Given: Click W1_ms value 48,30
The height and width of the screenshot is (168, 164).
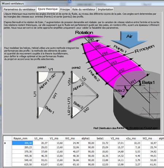Looking at the screenshot, I should click(x=72, y=156).
